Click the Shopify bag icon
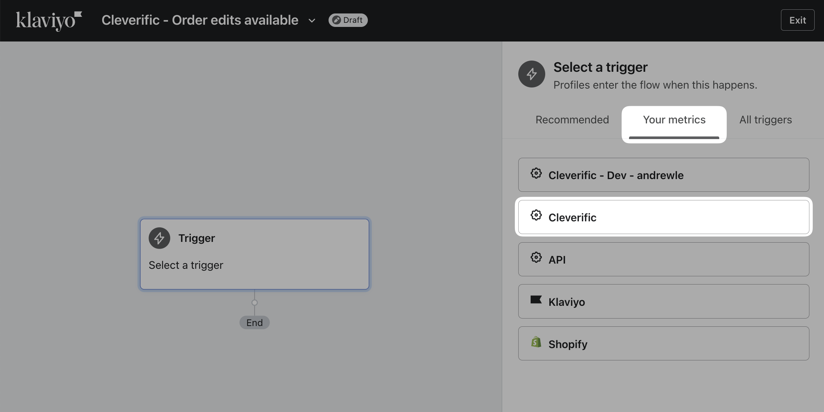 pos(536,342)
